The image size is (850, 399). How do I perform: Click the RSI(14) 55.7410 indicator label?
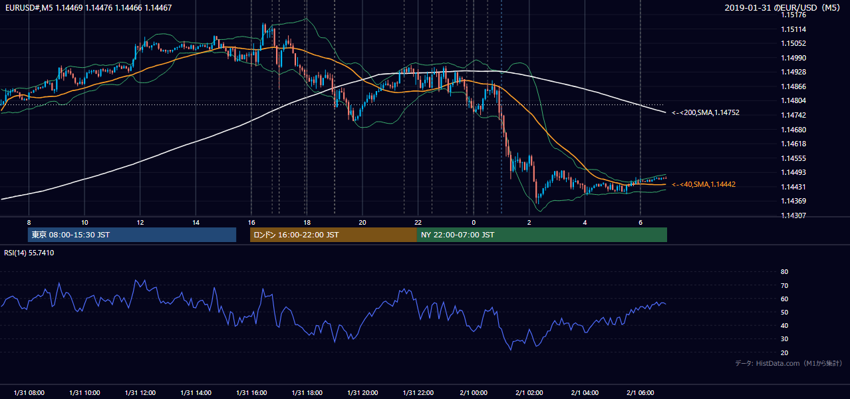click(29, 253)
